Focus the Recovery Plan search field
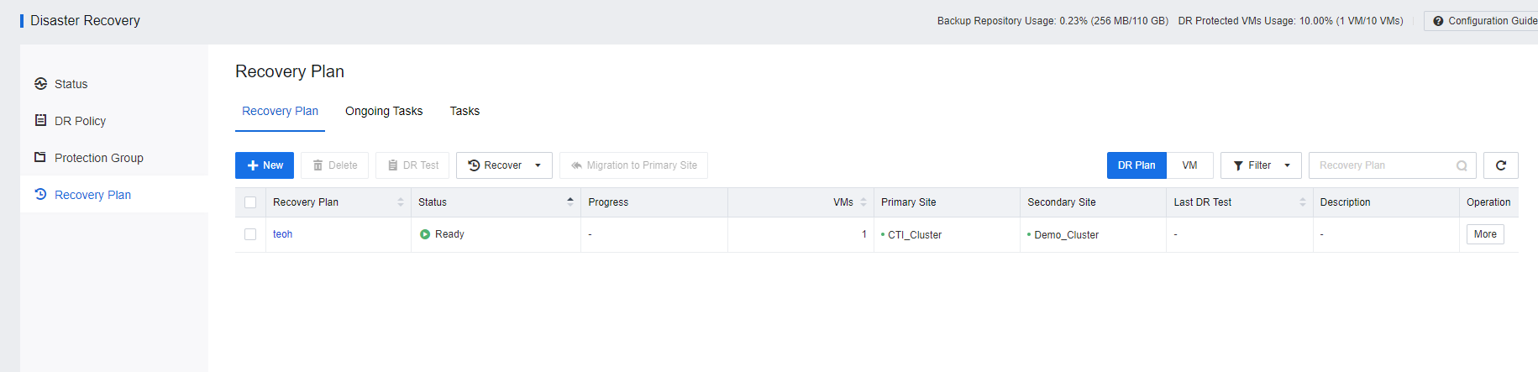Image resolution: width=1538 pixels, height=372 pixels. pyautogui.click(x=1382, y=165)
